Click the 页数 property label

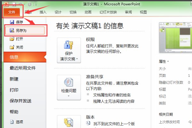(162, 76)
